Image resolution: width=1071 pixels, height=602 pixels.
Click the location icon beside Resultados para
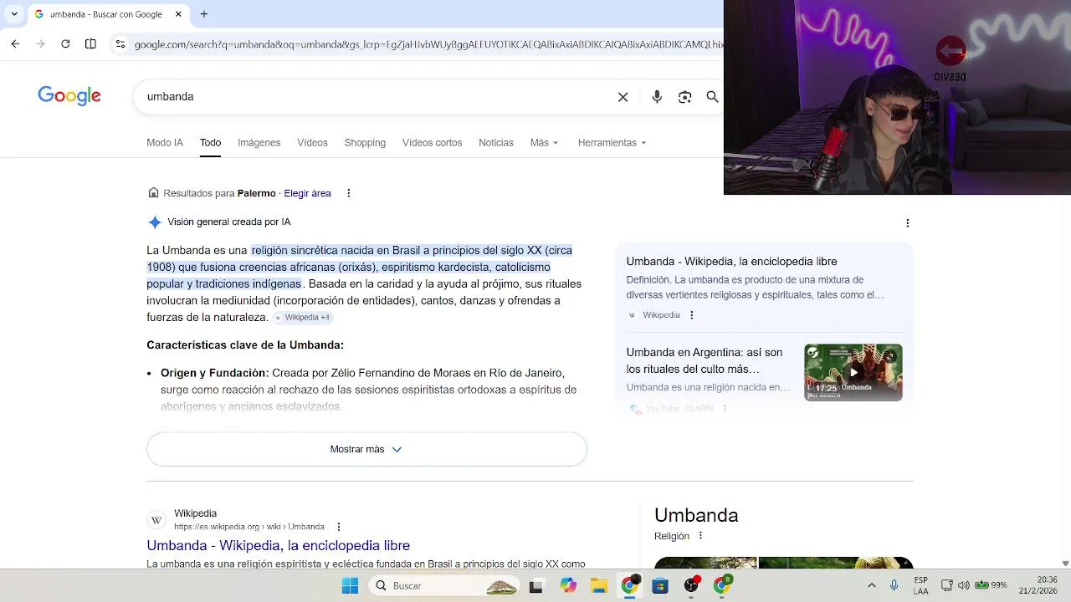pyautogui.click(x=153, y=193)
